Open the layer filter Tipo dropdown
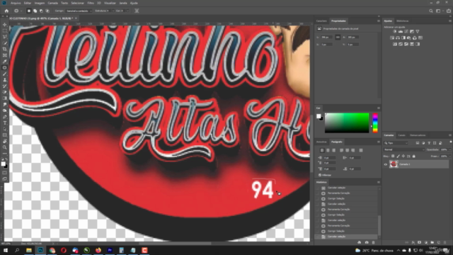The width and height of the screenshot is (453, 255). tap(396, 143)
